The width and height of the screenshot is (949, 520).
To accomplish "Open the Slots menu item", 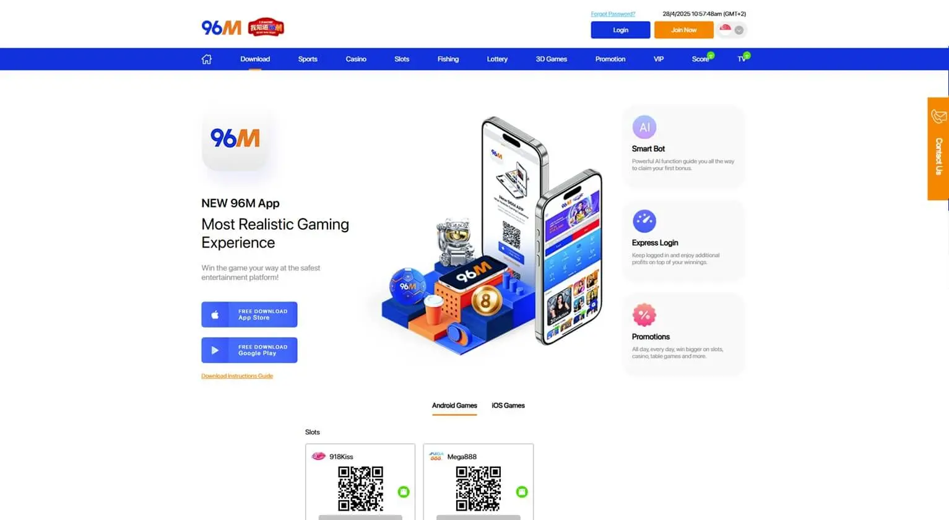I will 402,59.
